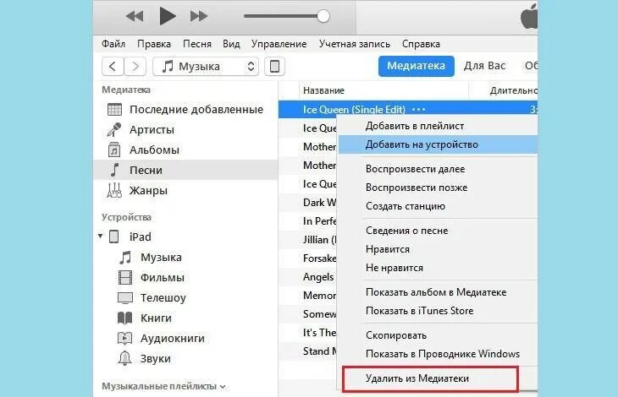Click the play button

[167, 16]
